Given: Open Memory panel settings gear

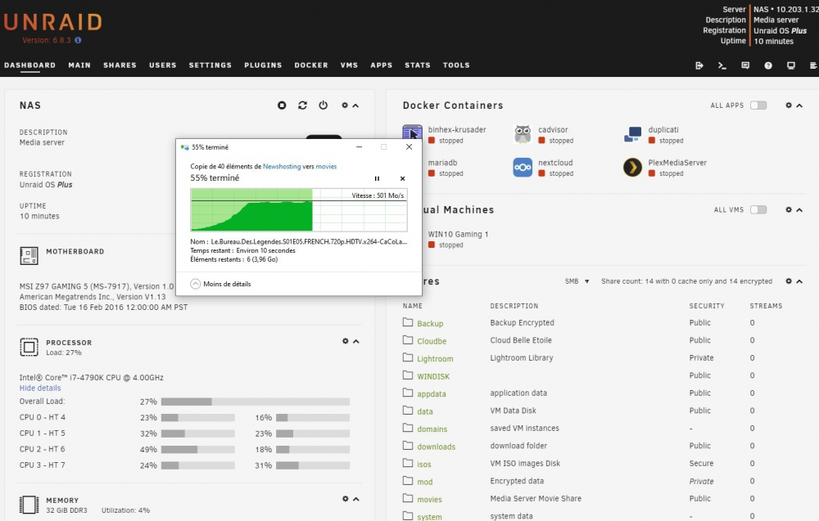Looking at the screenshot, I should coord(346,499).
